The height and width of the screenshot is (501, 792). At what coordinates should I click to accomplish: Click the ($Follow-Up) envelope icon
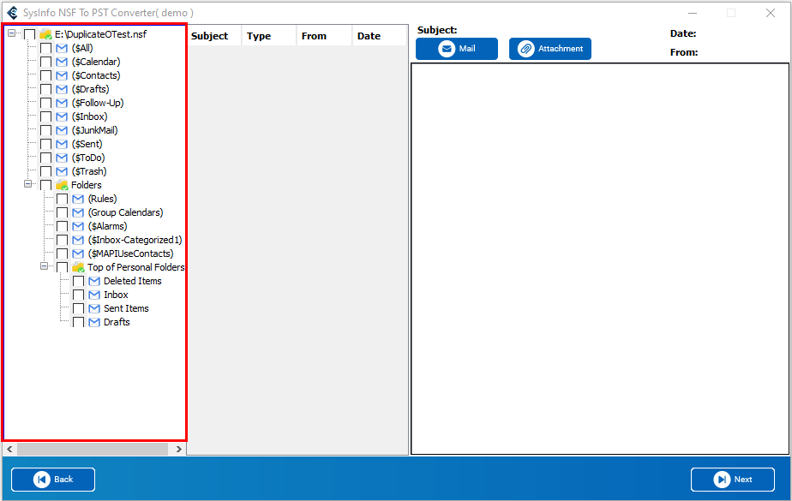[62, 103]
